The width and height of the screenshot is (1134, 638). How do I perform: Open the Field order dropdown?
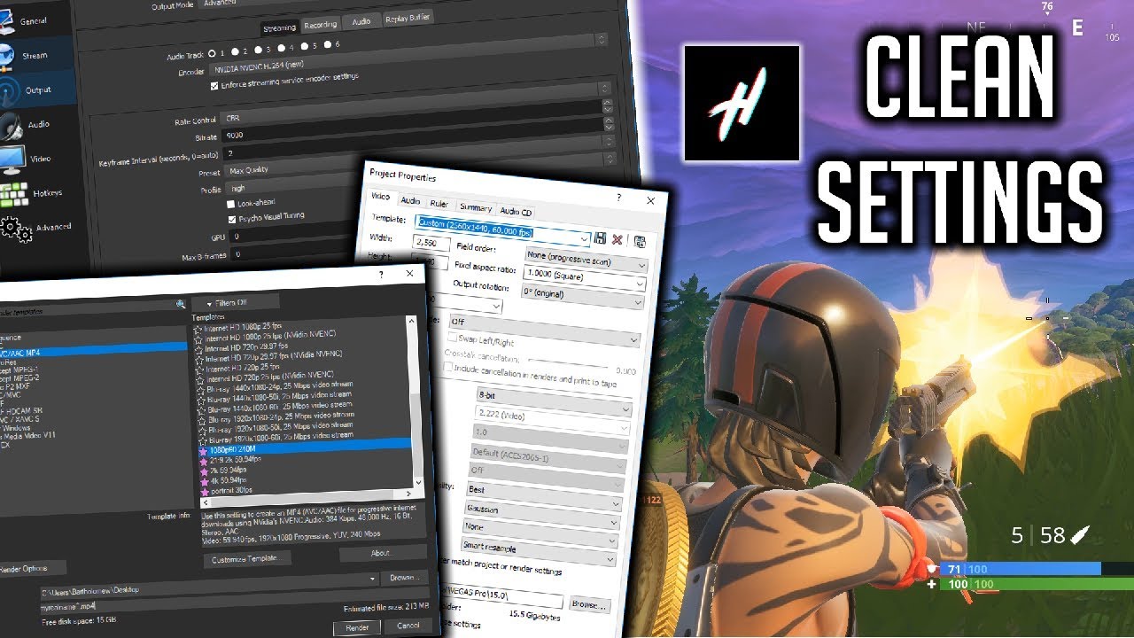click(x=586, y=259)
